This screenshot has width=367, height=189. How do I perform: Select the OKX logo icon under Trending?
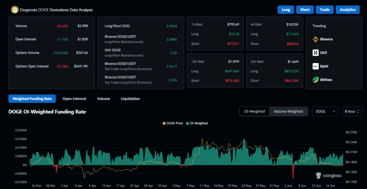315,53
